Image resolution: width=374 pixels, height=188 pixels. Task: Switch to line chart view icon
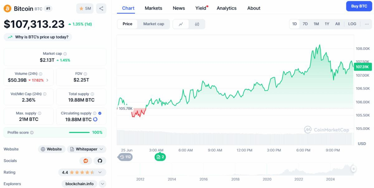[181, 24]
